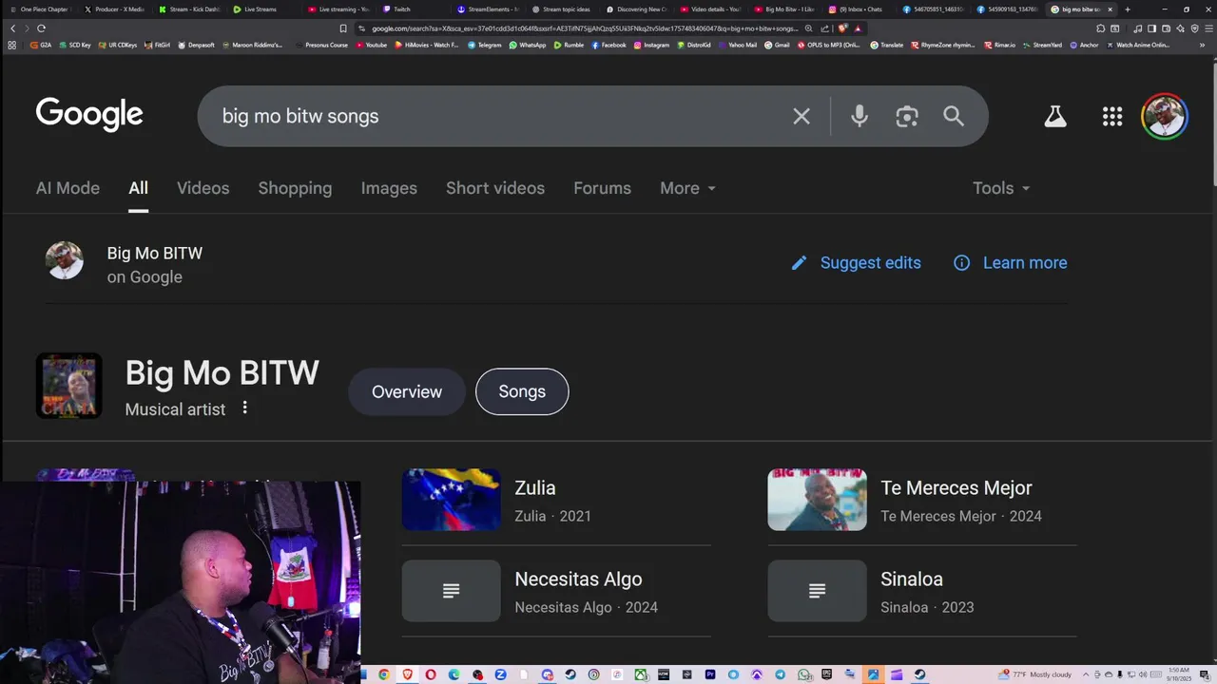Open the weather widget in the taskbar
The image size is (1217, 684).
pos(1035,674)
